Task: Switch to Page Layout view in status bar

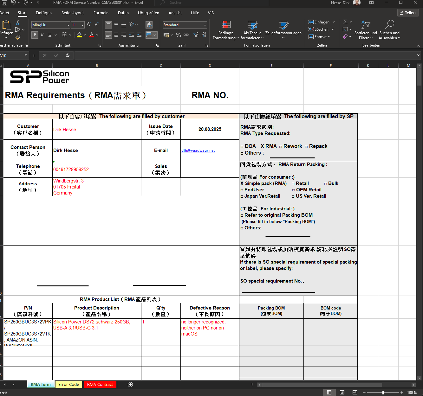Action: [x=342, y=393]
